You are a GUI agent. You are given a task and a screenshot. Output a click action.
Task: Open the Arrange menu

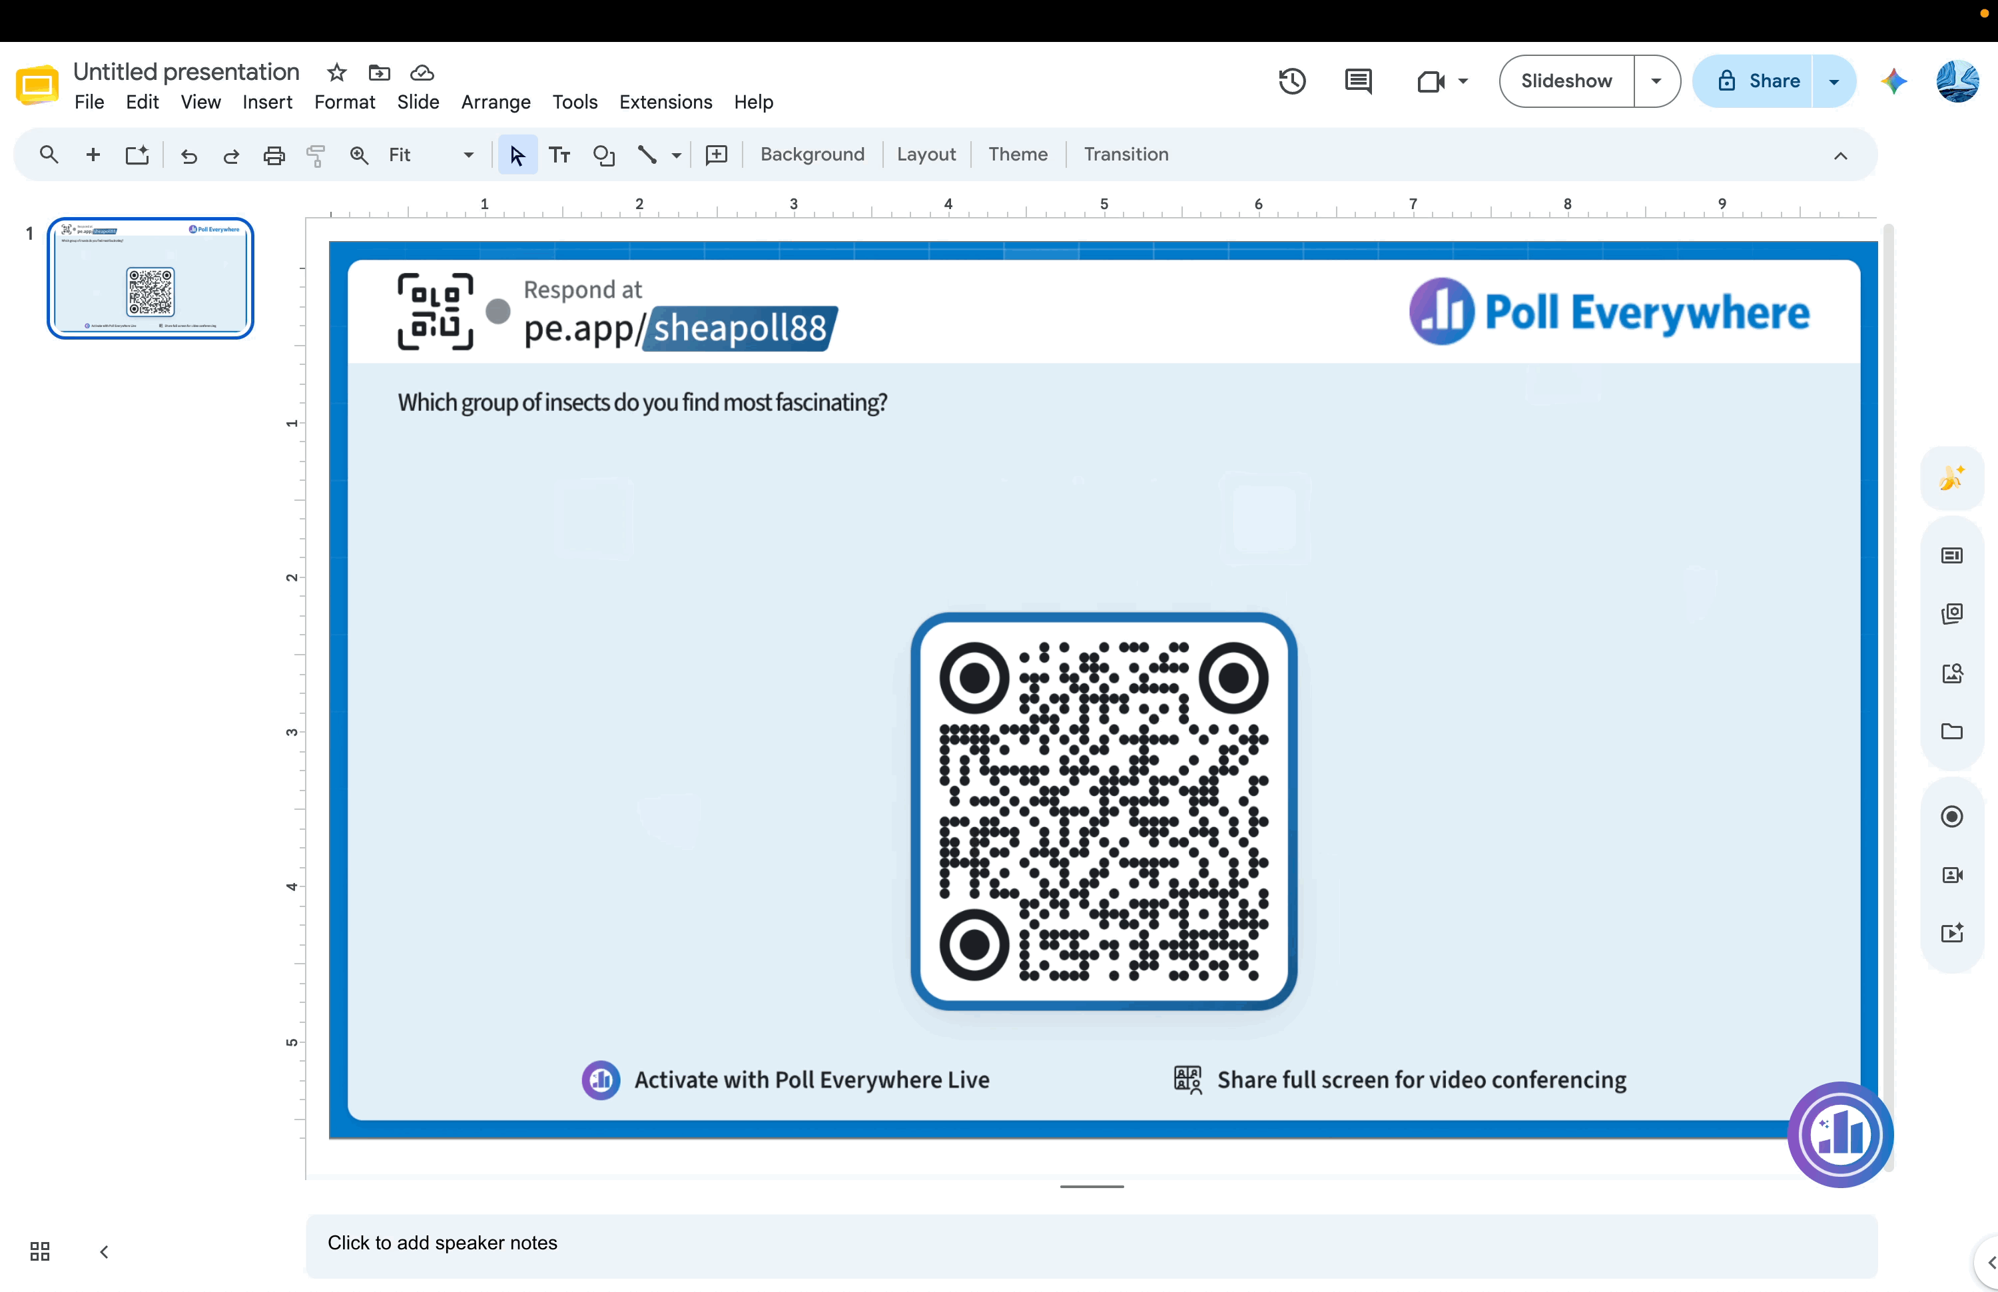point(496,103)
